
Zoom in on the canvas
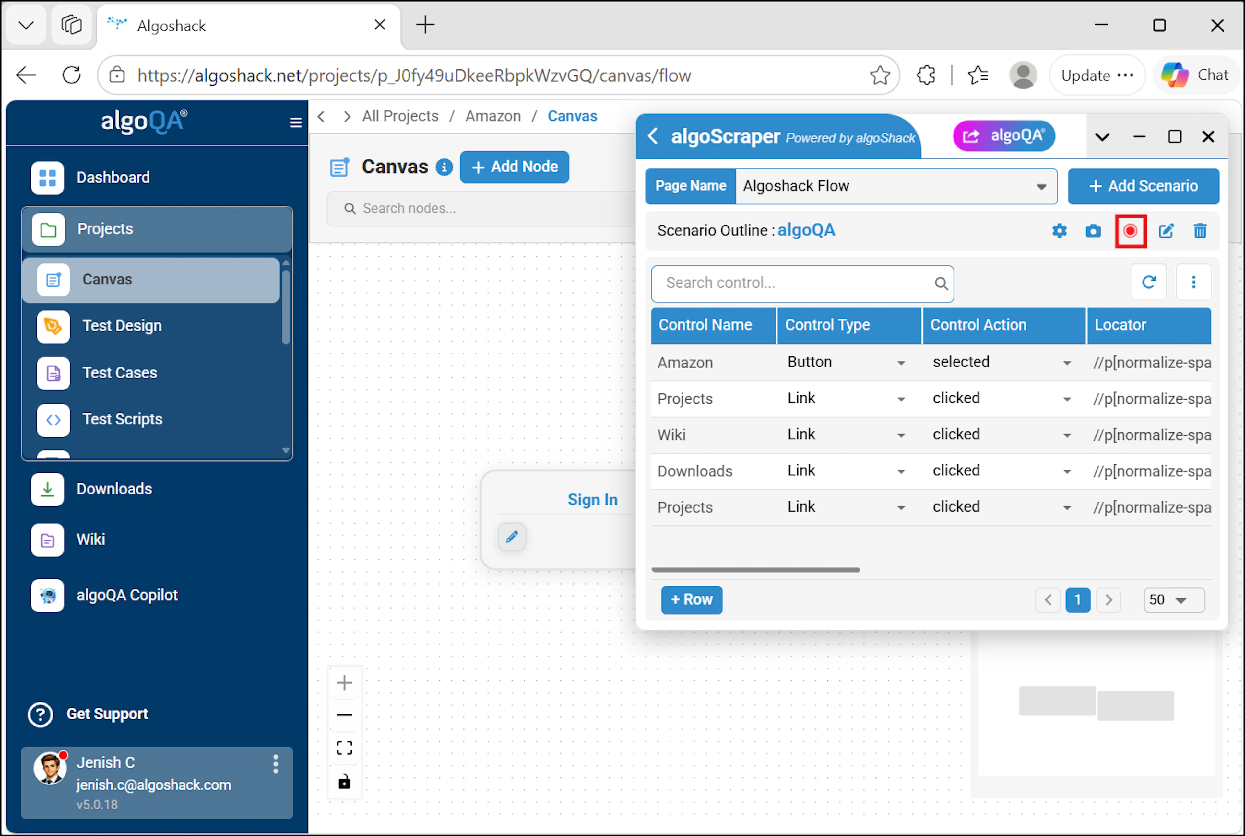[x=345, y=683]
